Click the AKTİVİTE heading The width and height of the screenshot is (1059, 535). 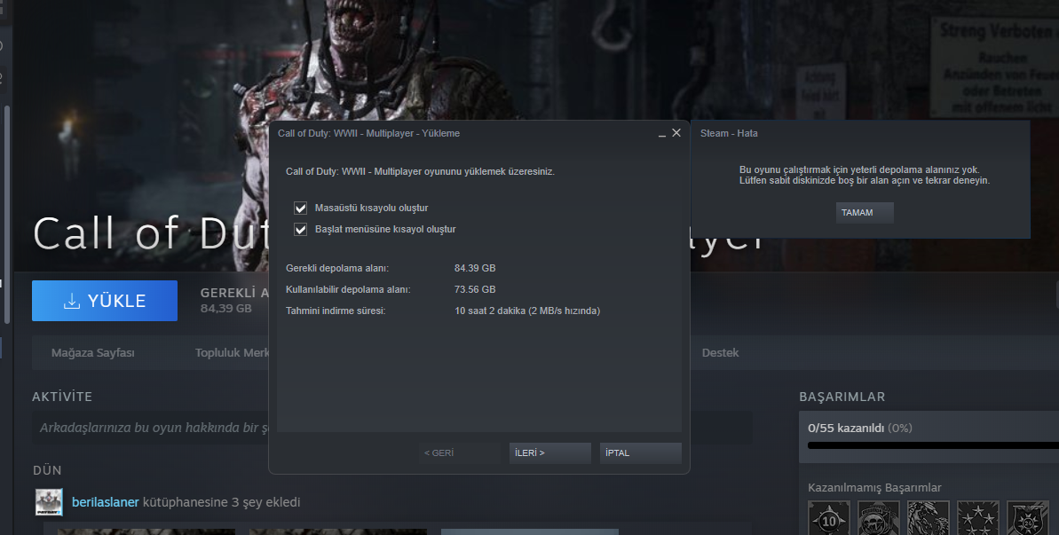pos(62,397)
